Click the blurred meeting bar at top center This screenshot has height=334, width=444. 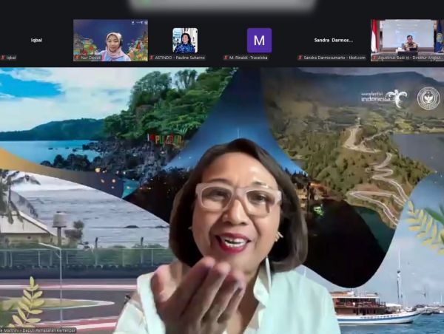[x=222, y=5]
